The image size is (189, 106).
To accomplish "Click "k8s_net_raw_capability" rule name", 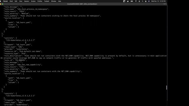I will 30,65.
